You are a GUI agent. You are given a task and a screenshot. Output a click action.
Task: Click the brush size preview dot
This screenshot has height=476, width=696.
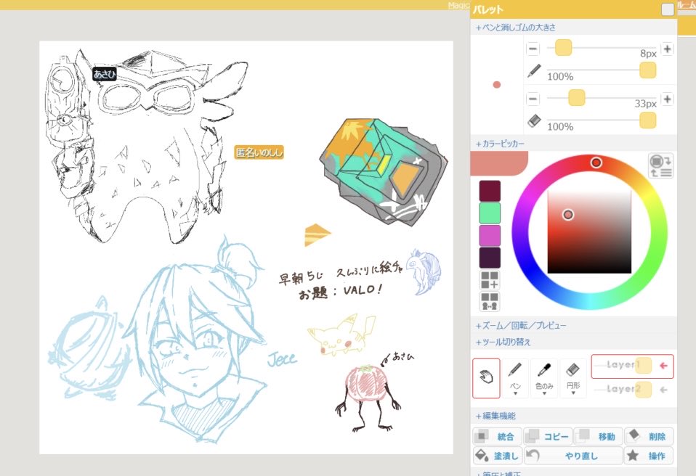click(497, 85)
